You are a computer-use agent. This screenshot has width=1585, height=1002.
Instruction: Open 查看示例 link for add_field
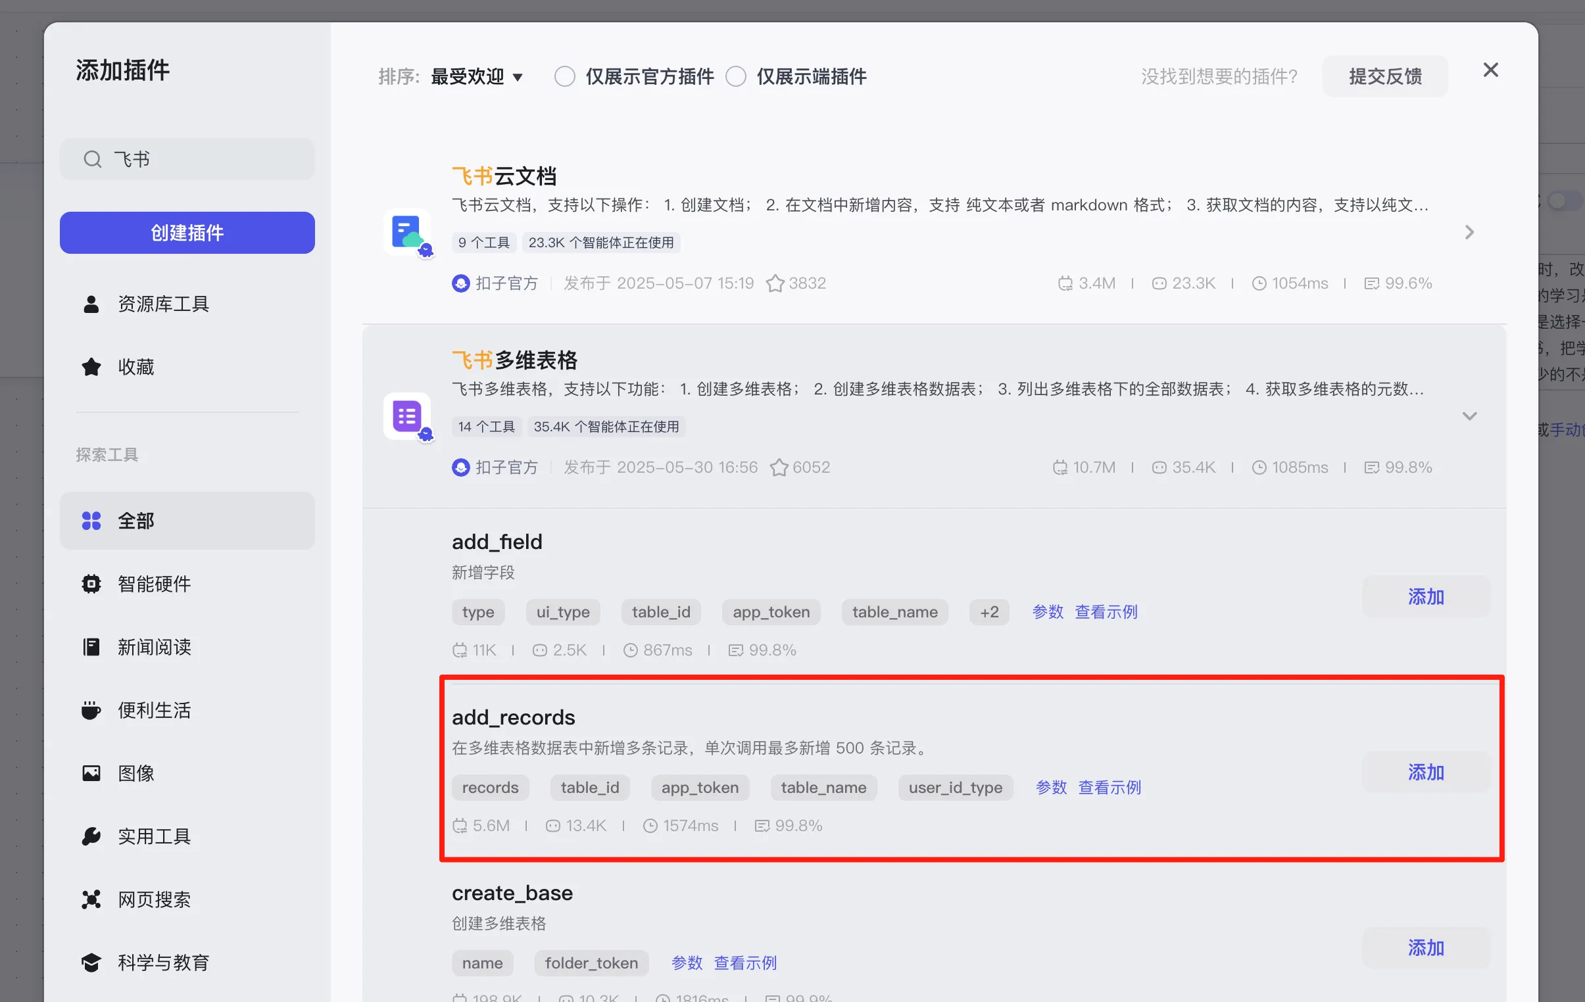tap(1106, 612)
